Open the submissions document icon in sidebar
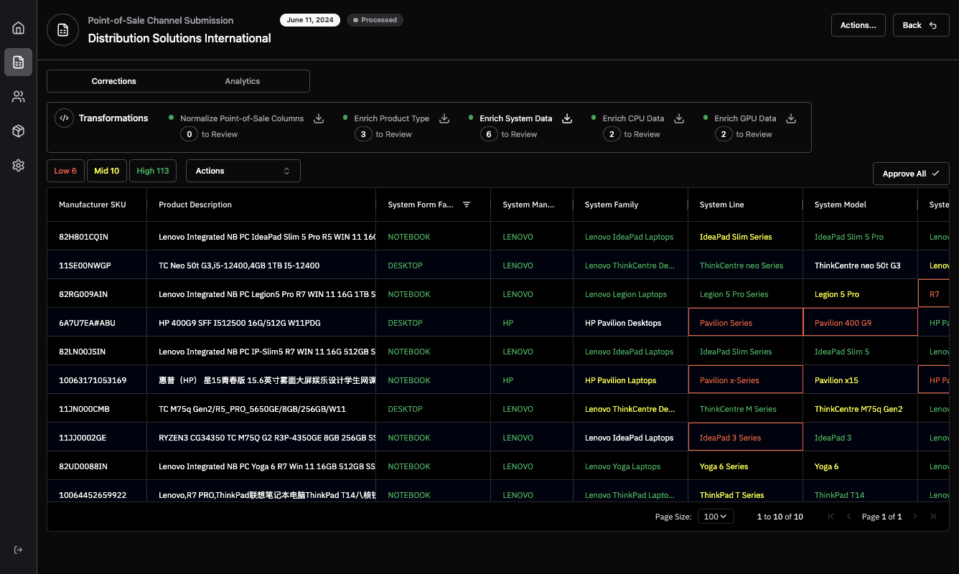Screen dimensions: 959x574 pos(19,62)
